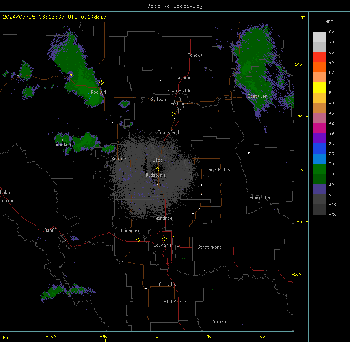
Task: Click the HighRiver label
Action: tap(175, 302)
